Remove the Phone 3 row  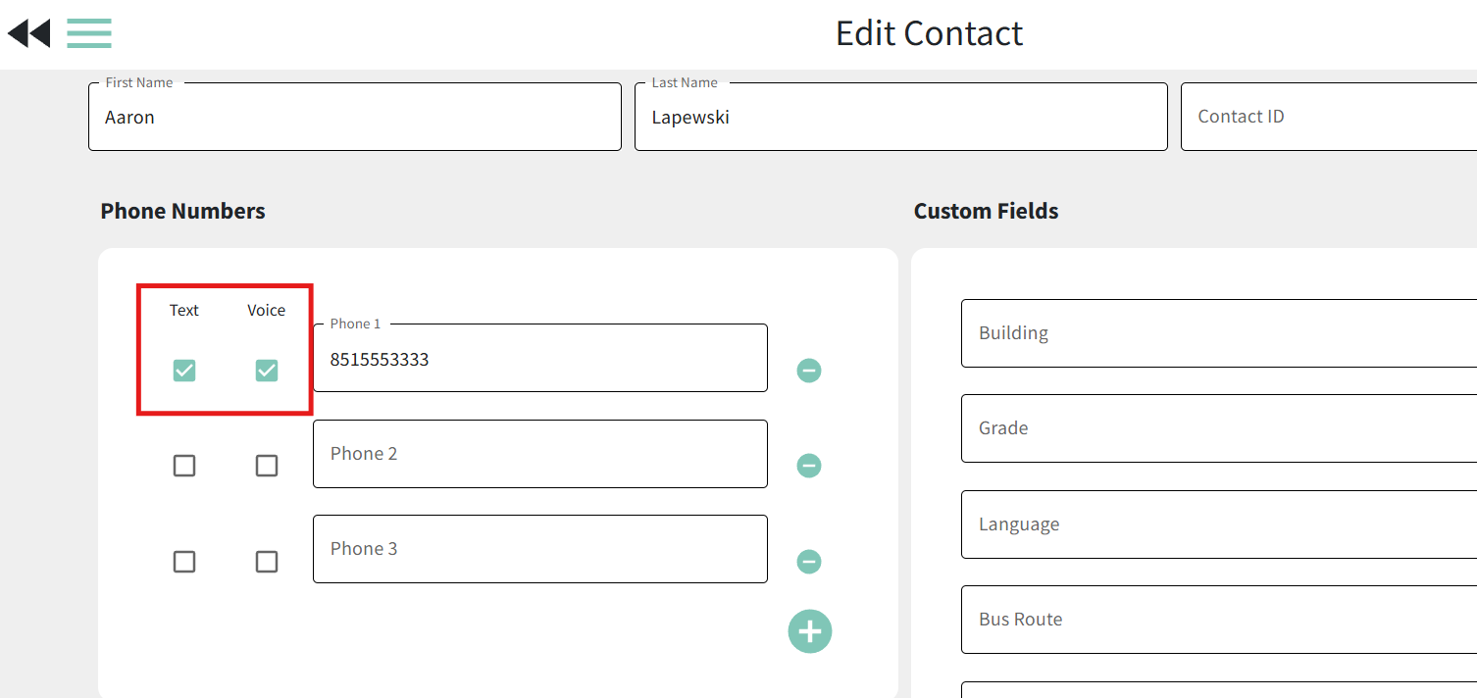[x=809, y=562]
